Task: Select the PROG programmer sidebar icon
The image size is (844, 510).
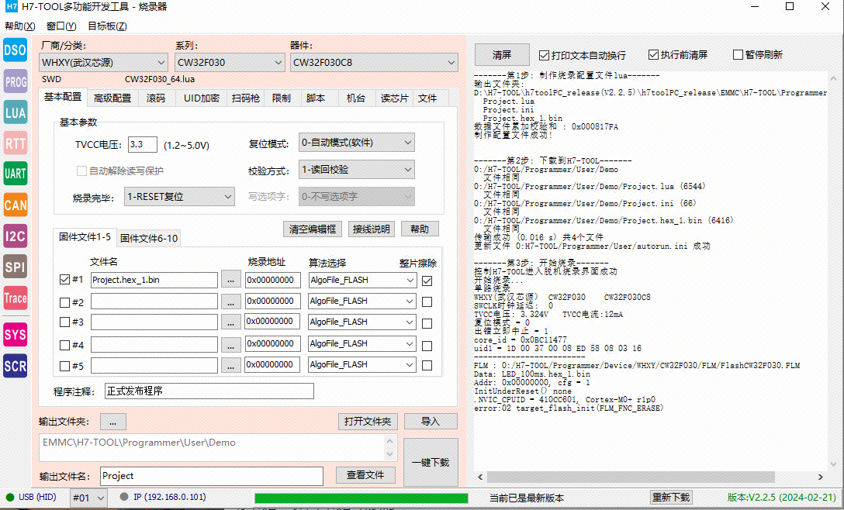Action: 15,82
